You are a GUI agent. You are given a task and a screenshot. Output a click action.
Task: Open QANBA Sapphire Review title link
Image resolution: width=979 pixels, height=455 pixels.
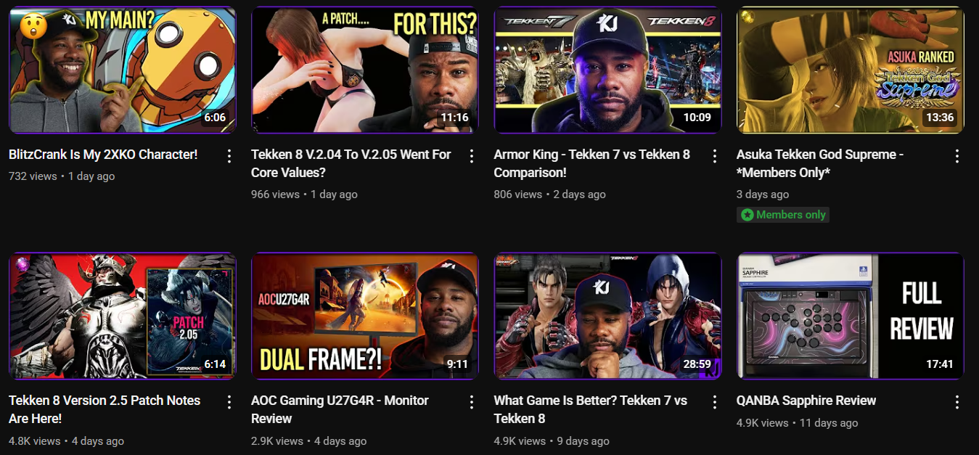(806, 401)
